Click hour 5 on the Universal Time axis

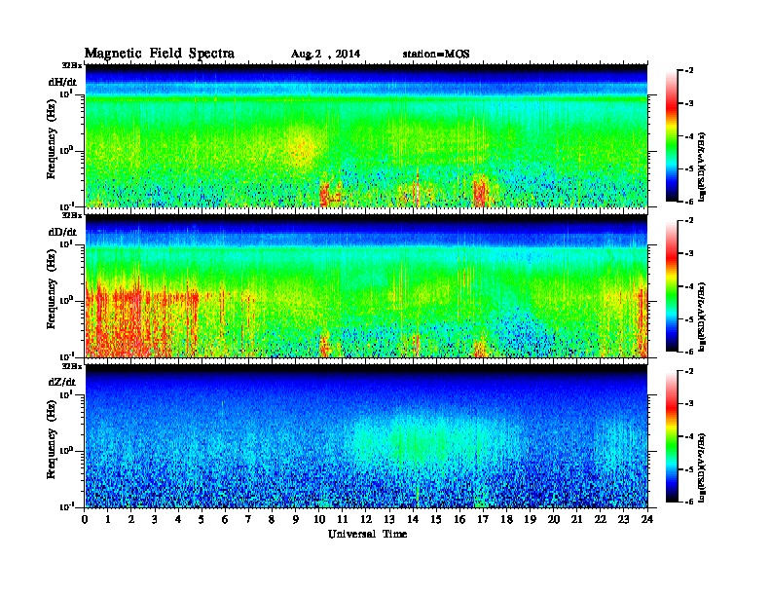202,519
